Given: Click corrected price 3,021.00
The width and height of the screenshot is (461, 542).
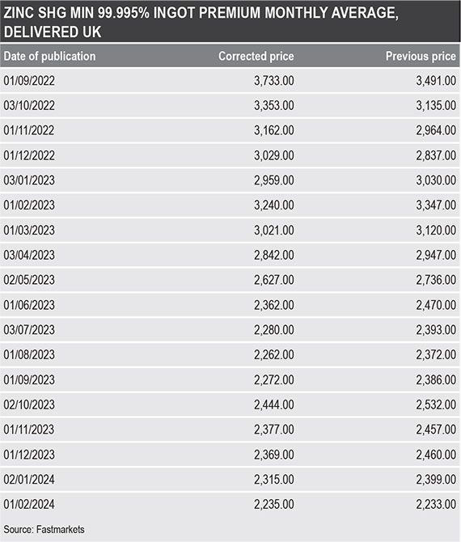Looking at the screenshot, I should (x=274, y=231).
